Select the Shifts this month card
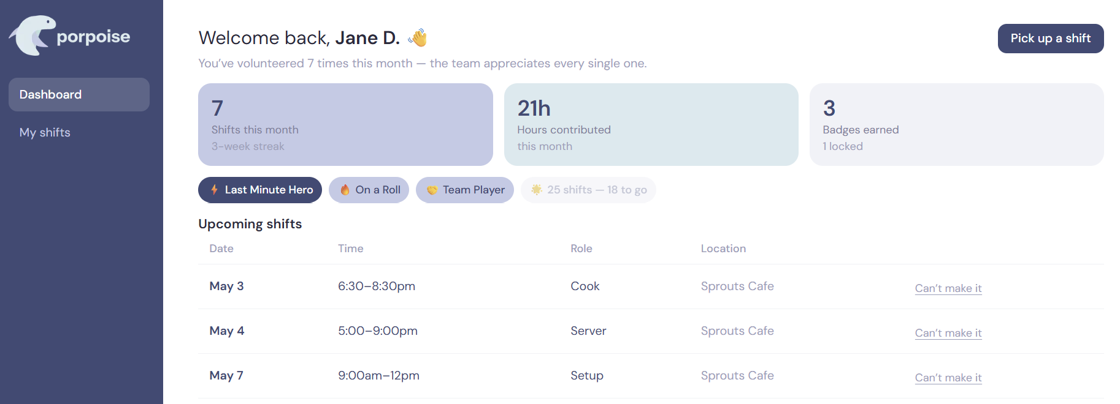1120x404 pixels. pyautogui.click(x=345, y=124)
